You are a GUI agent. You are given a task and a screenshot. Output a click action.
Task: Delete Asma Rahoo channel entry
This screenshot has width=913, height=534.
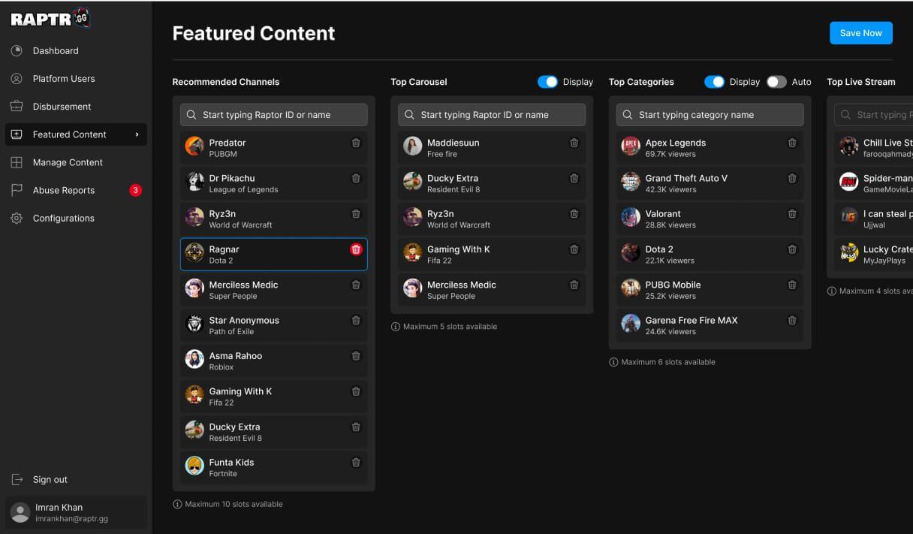(356, 356)
